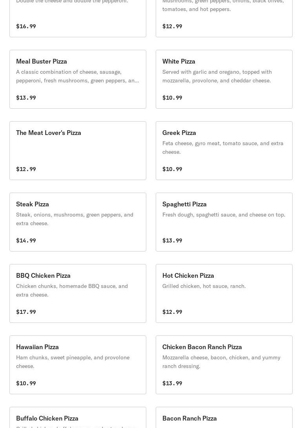Open BBQ Chicken Pizza details

point(78,293)
